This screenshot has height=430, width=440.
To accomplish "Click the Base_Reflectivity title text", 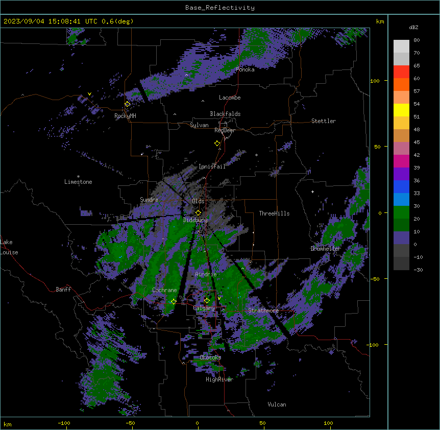I will [x=220, y=8].
